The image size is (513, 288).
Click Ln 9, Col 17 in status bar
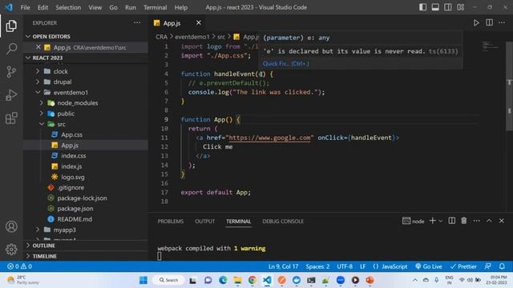click(283, 266)
